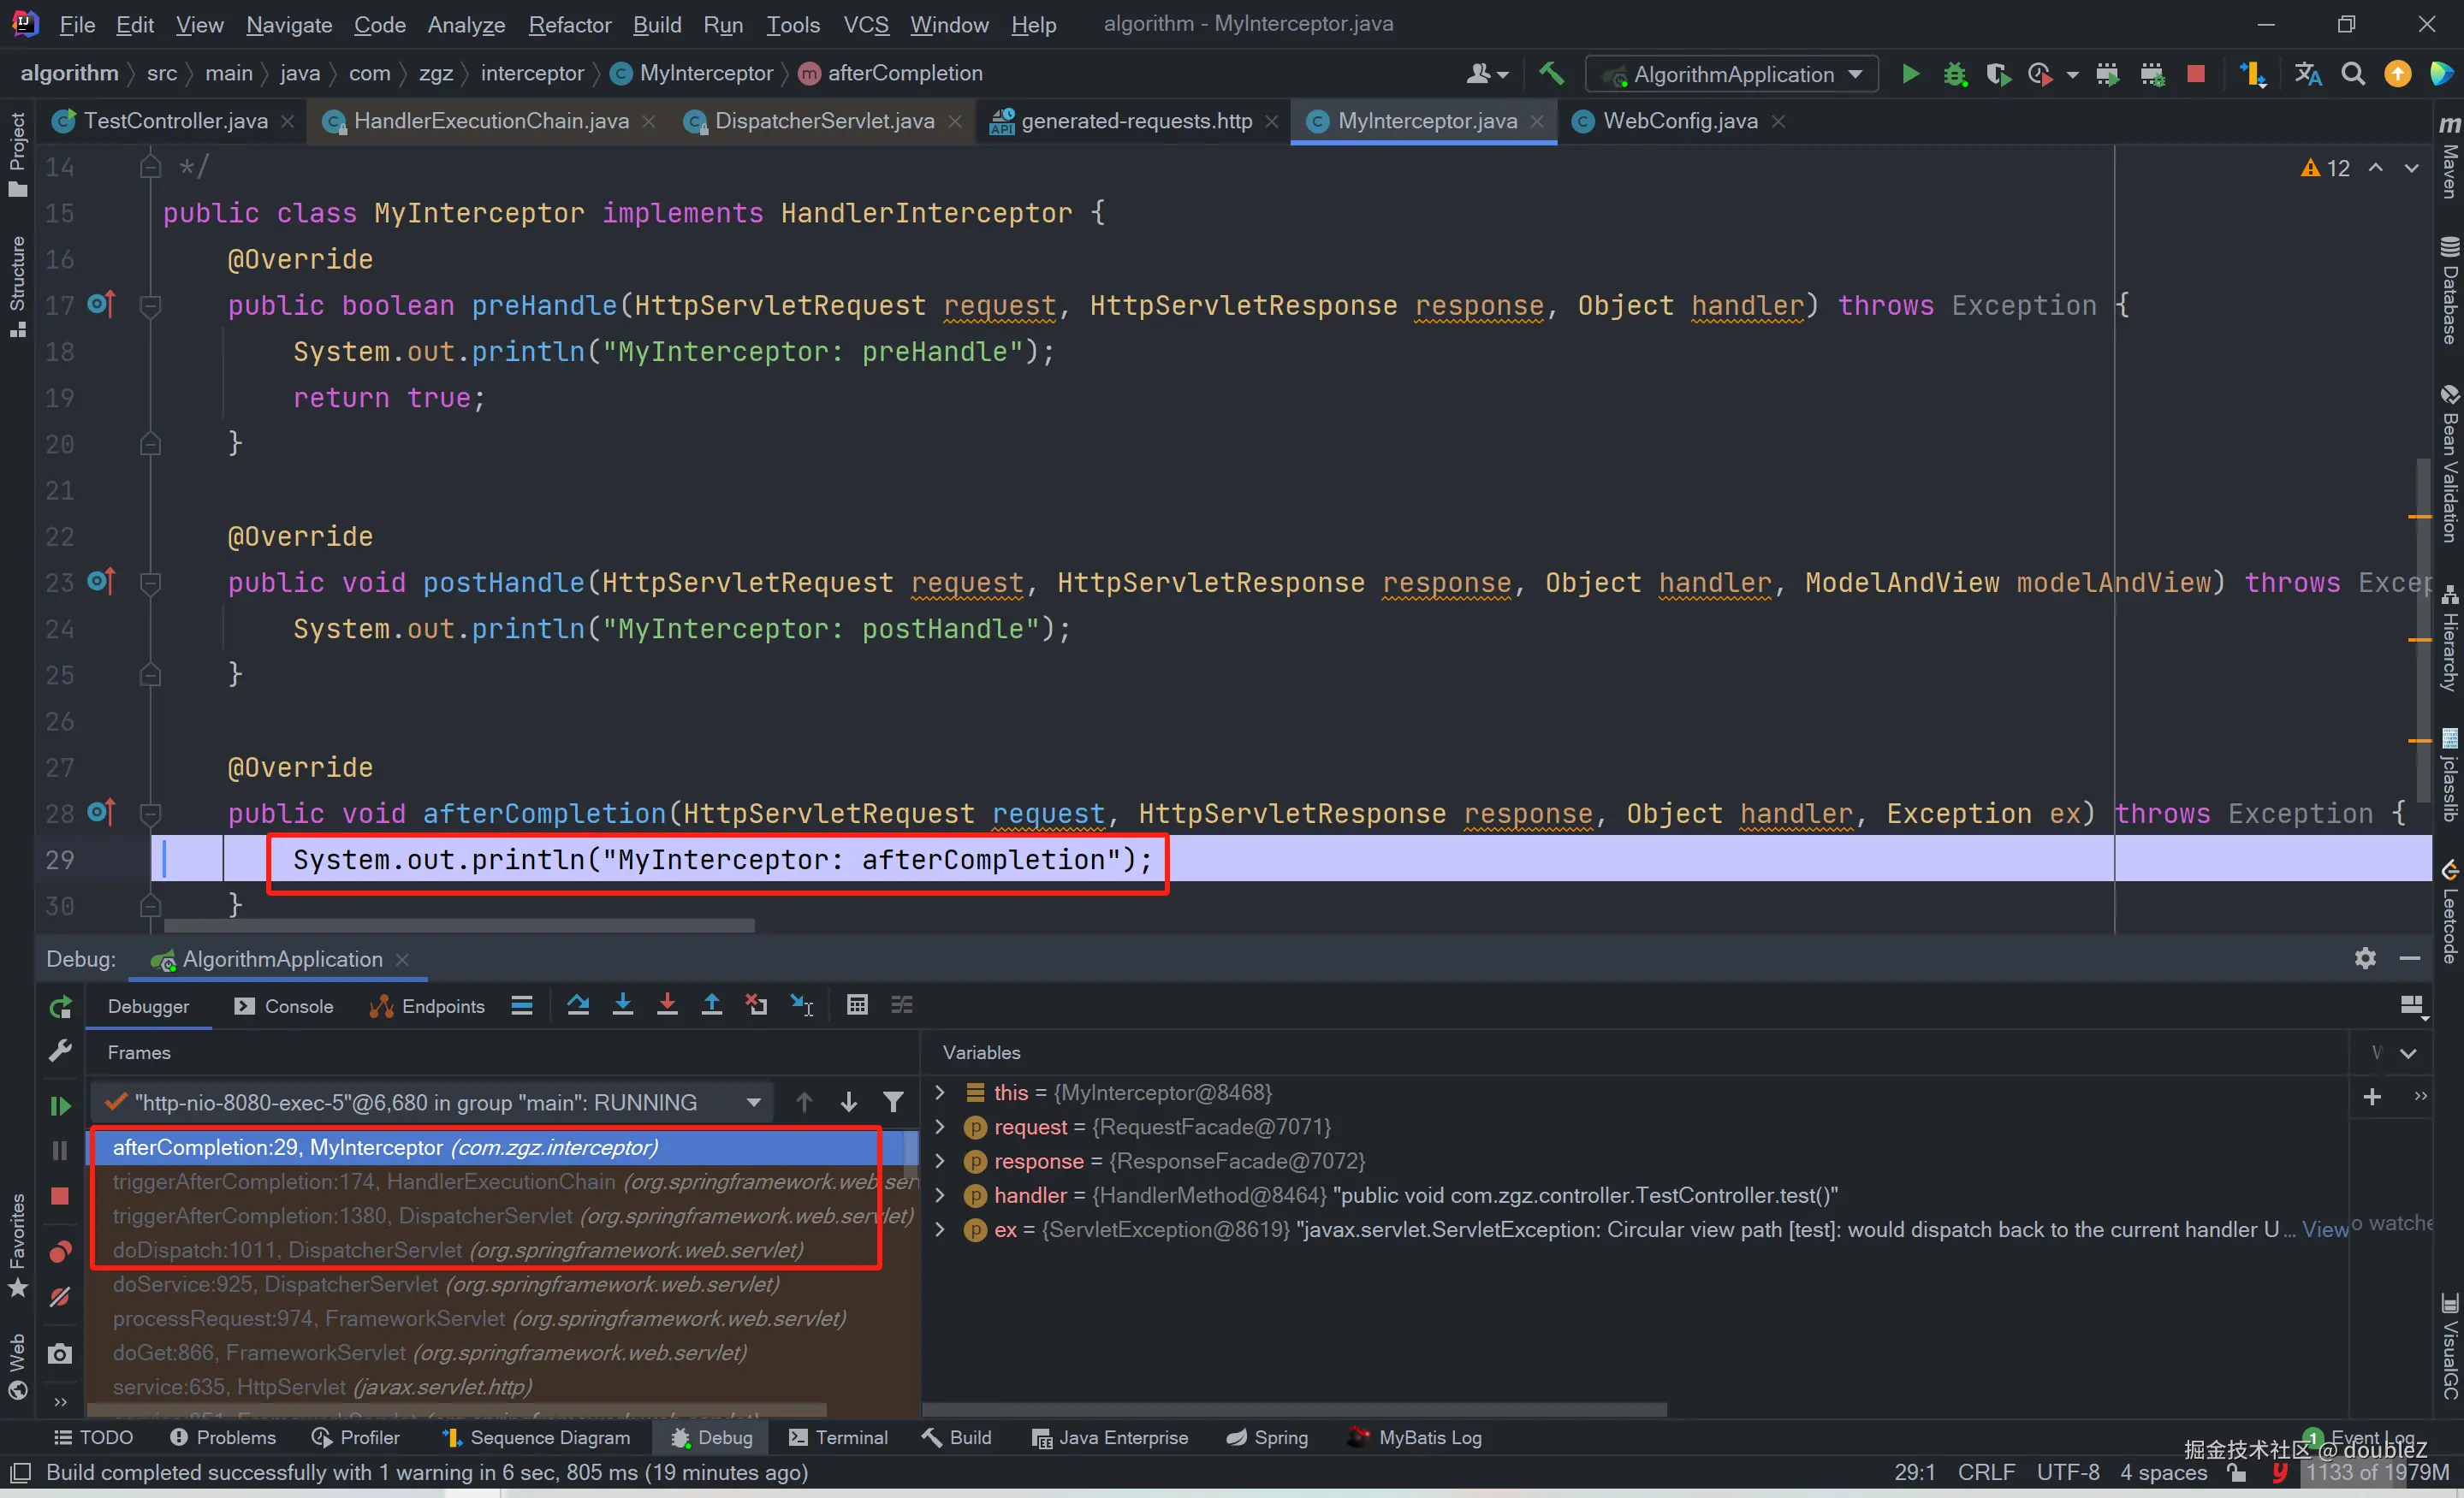Click the Step Into debugger icon
Image resolution: width=2464 pixels, height=1498 pixels.
tap(622, 1005)
